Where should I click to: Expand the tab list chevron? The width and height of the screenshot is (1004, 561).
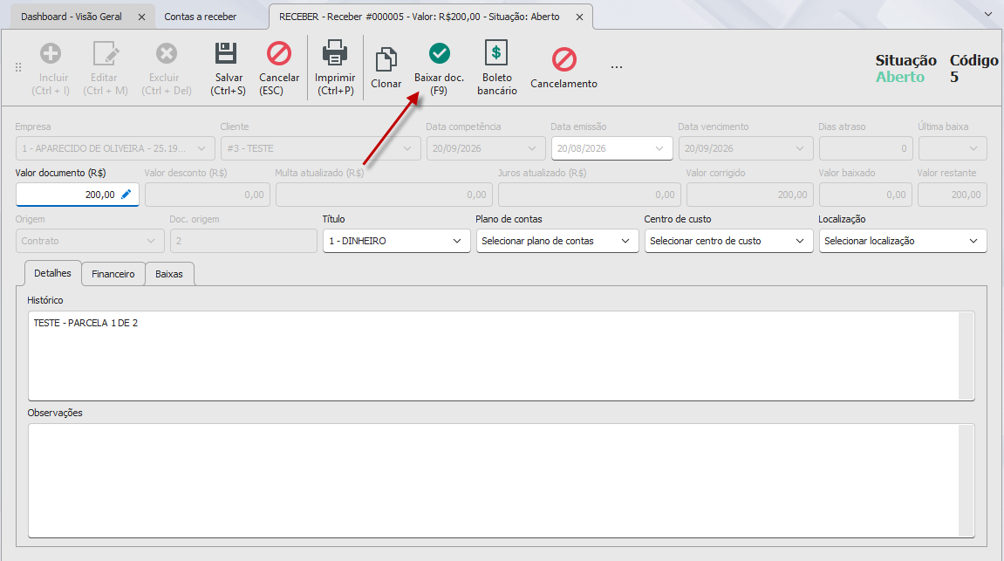click(988, 14)
